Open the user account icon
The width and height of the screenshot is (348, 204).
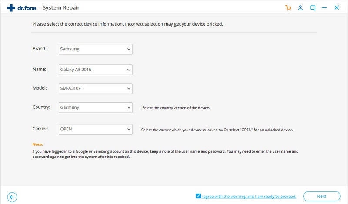coord(300,8)
